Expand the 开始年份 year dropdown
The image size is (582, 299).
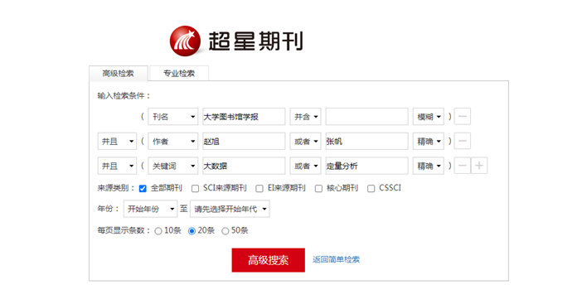click(150, 209)
